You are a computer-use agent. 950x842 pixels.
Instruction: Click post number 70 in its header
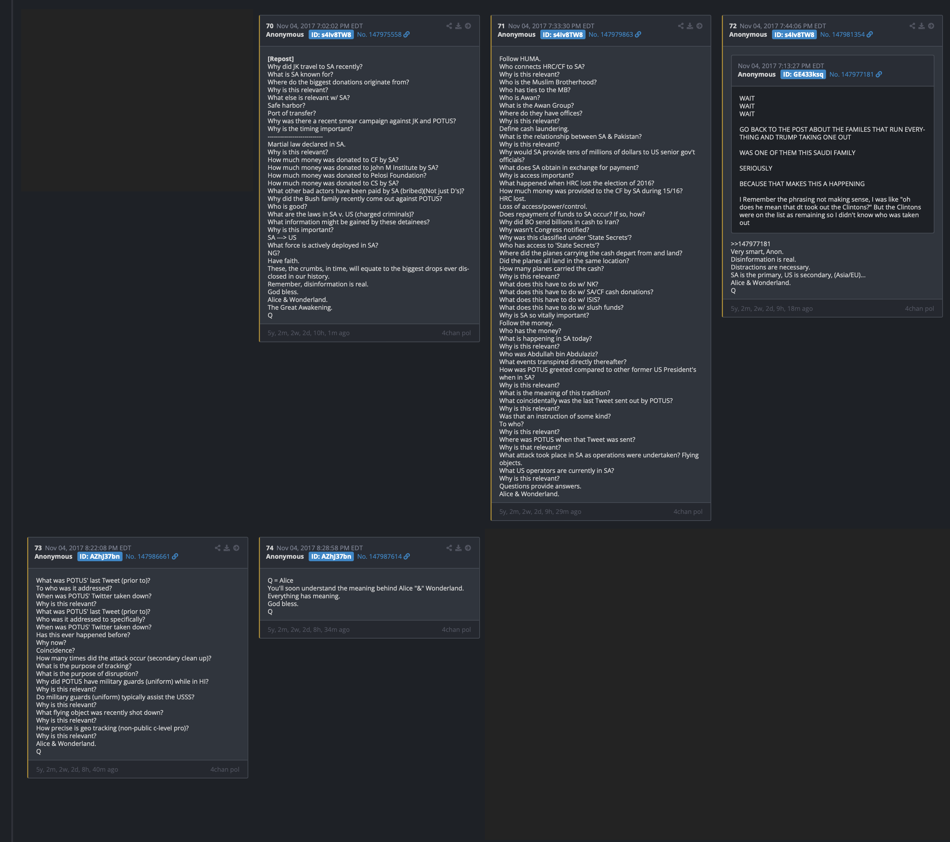[x=269, y=26]
